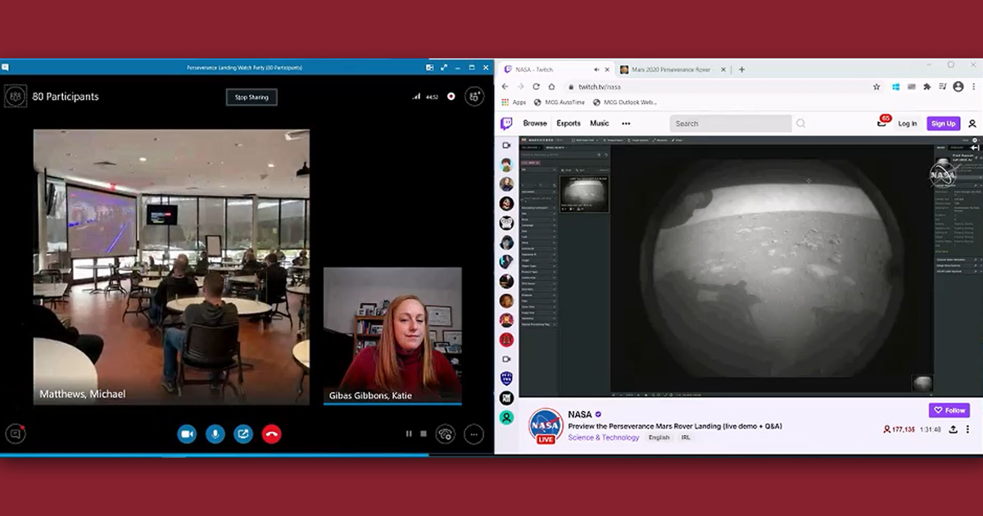Close the NASA - Twitch tab
This screenshot has height=516, width=983.
tap(607, 70)
